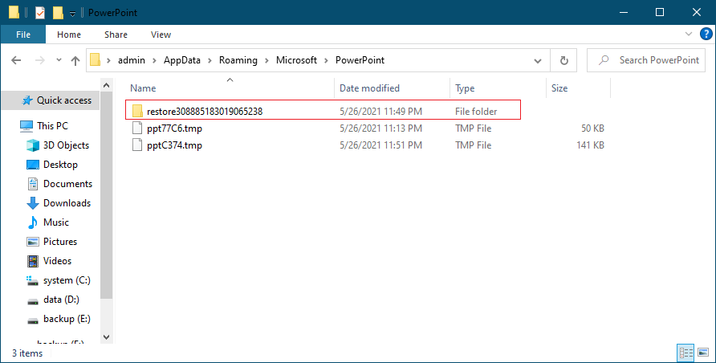
Task: Click the search magnifier icon
Action: tap(604, 59)
